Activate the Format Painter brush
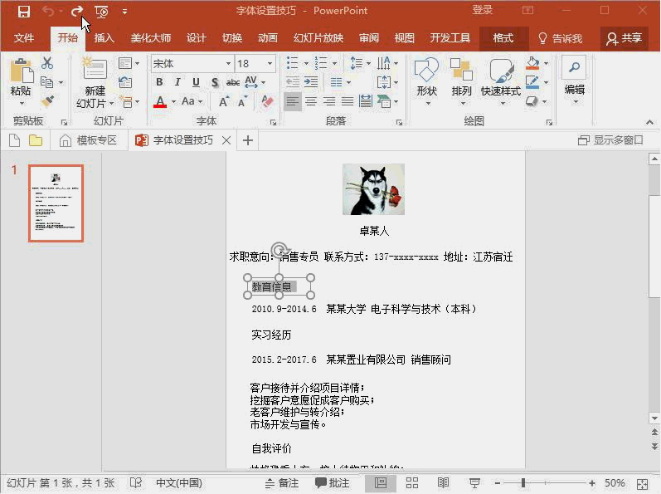 coord(47,101)
